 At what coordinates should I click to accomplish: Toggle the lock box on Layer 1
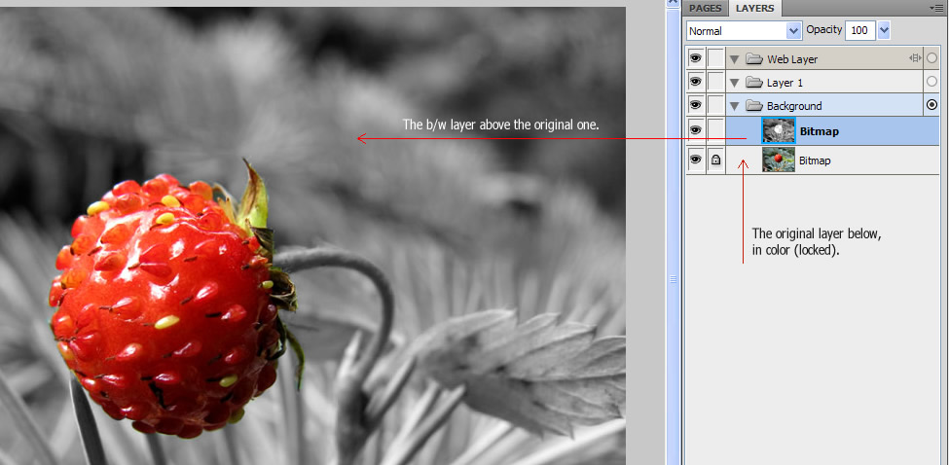[x=715, y=83]
